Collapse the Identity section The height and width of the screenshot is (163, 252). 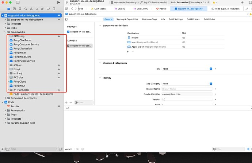coord(100,78)
